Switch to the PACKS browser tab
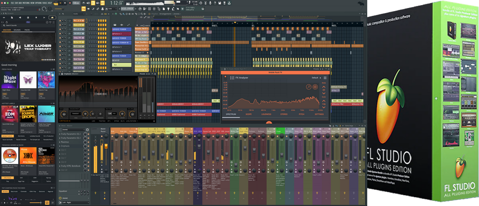This screenshot has width=479, height=206. (27, 30)
